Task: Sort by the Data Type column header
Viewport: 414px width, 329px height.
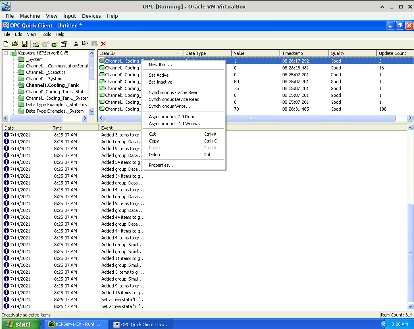Action: tap(207, 53)
